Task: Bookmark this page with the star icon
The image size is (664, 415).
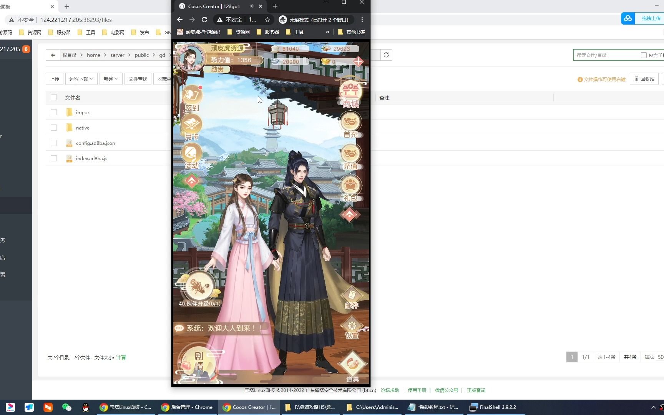Action: (x=267, y=20)
